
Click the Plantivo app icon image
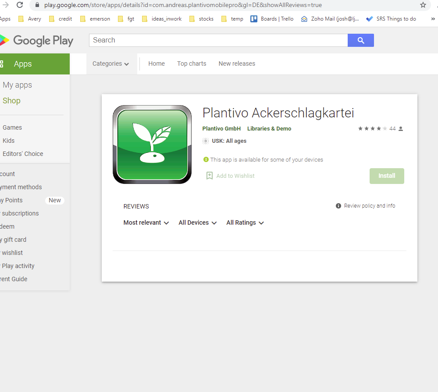(152, 144)
